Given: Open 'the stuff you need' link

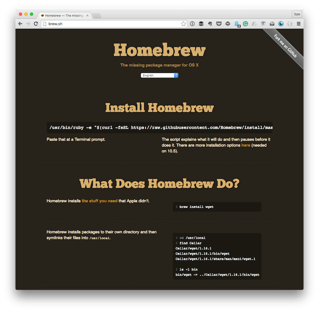Looking at the screenshot, I should [x=99, y=201].
